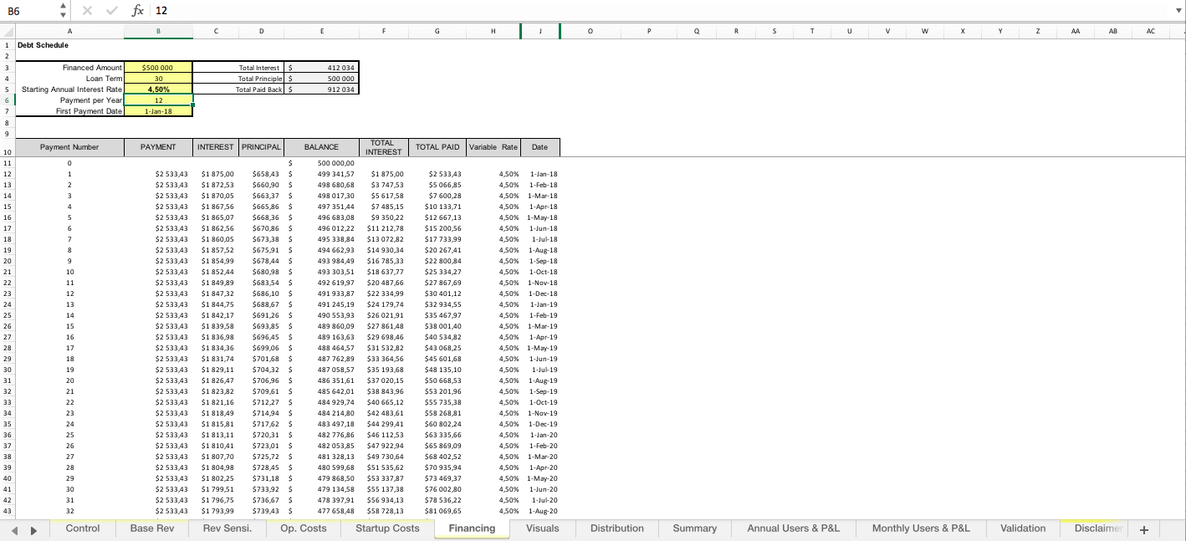This screenshot has width=1186, height=541.
Task: Select the Loan Term value 30 cell
Action: [x=158, y=79]
